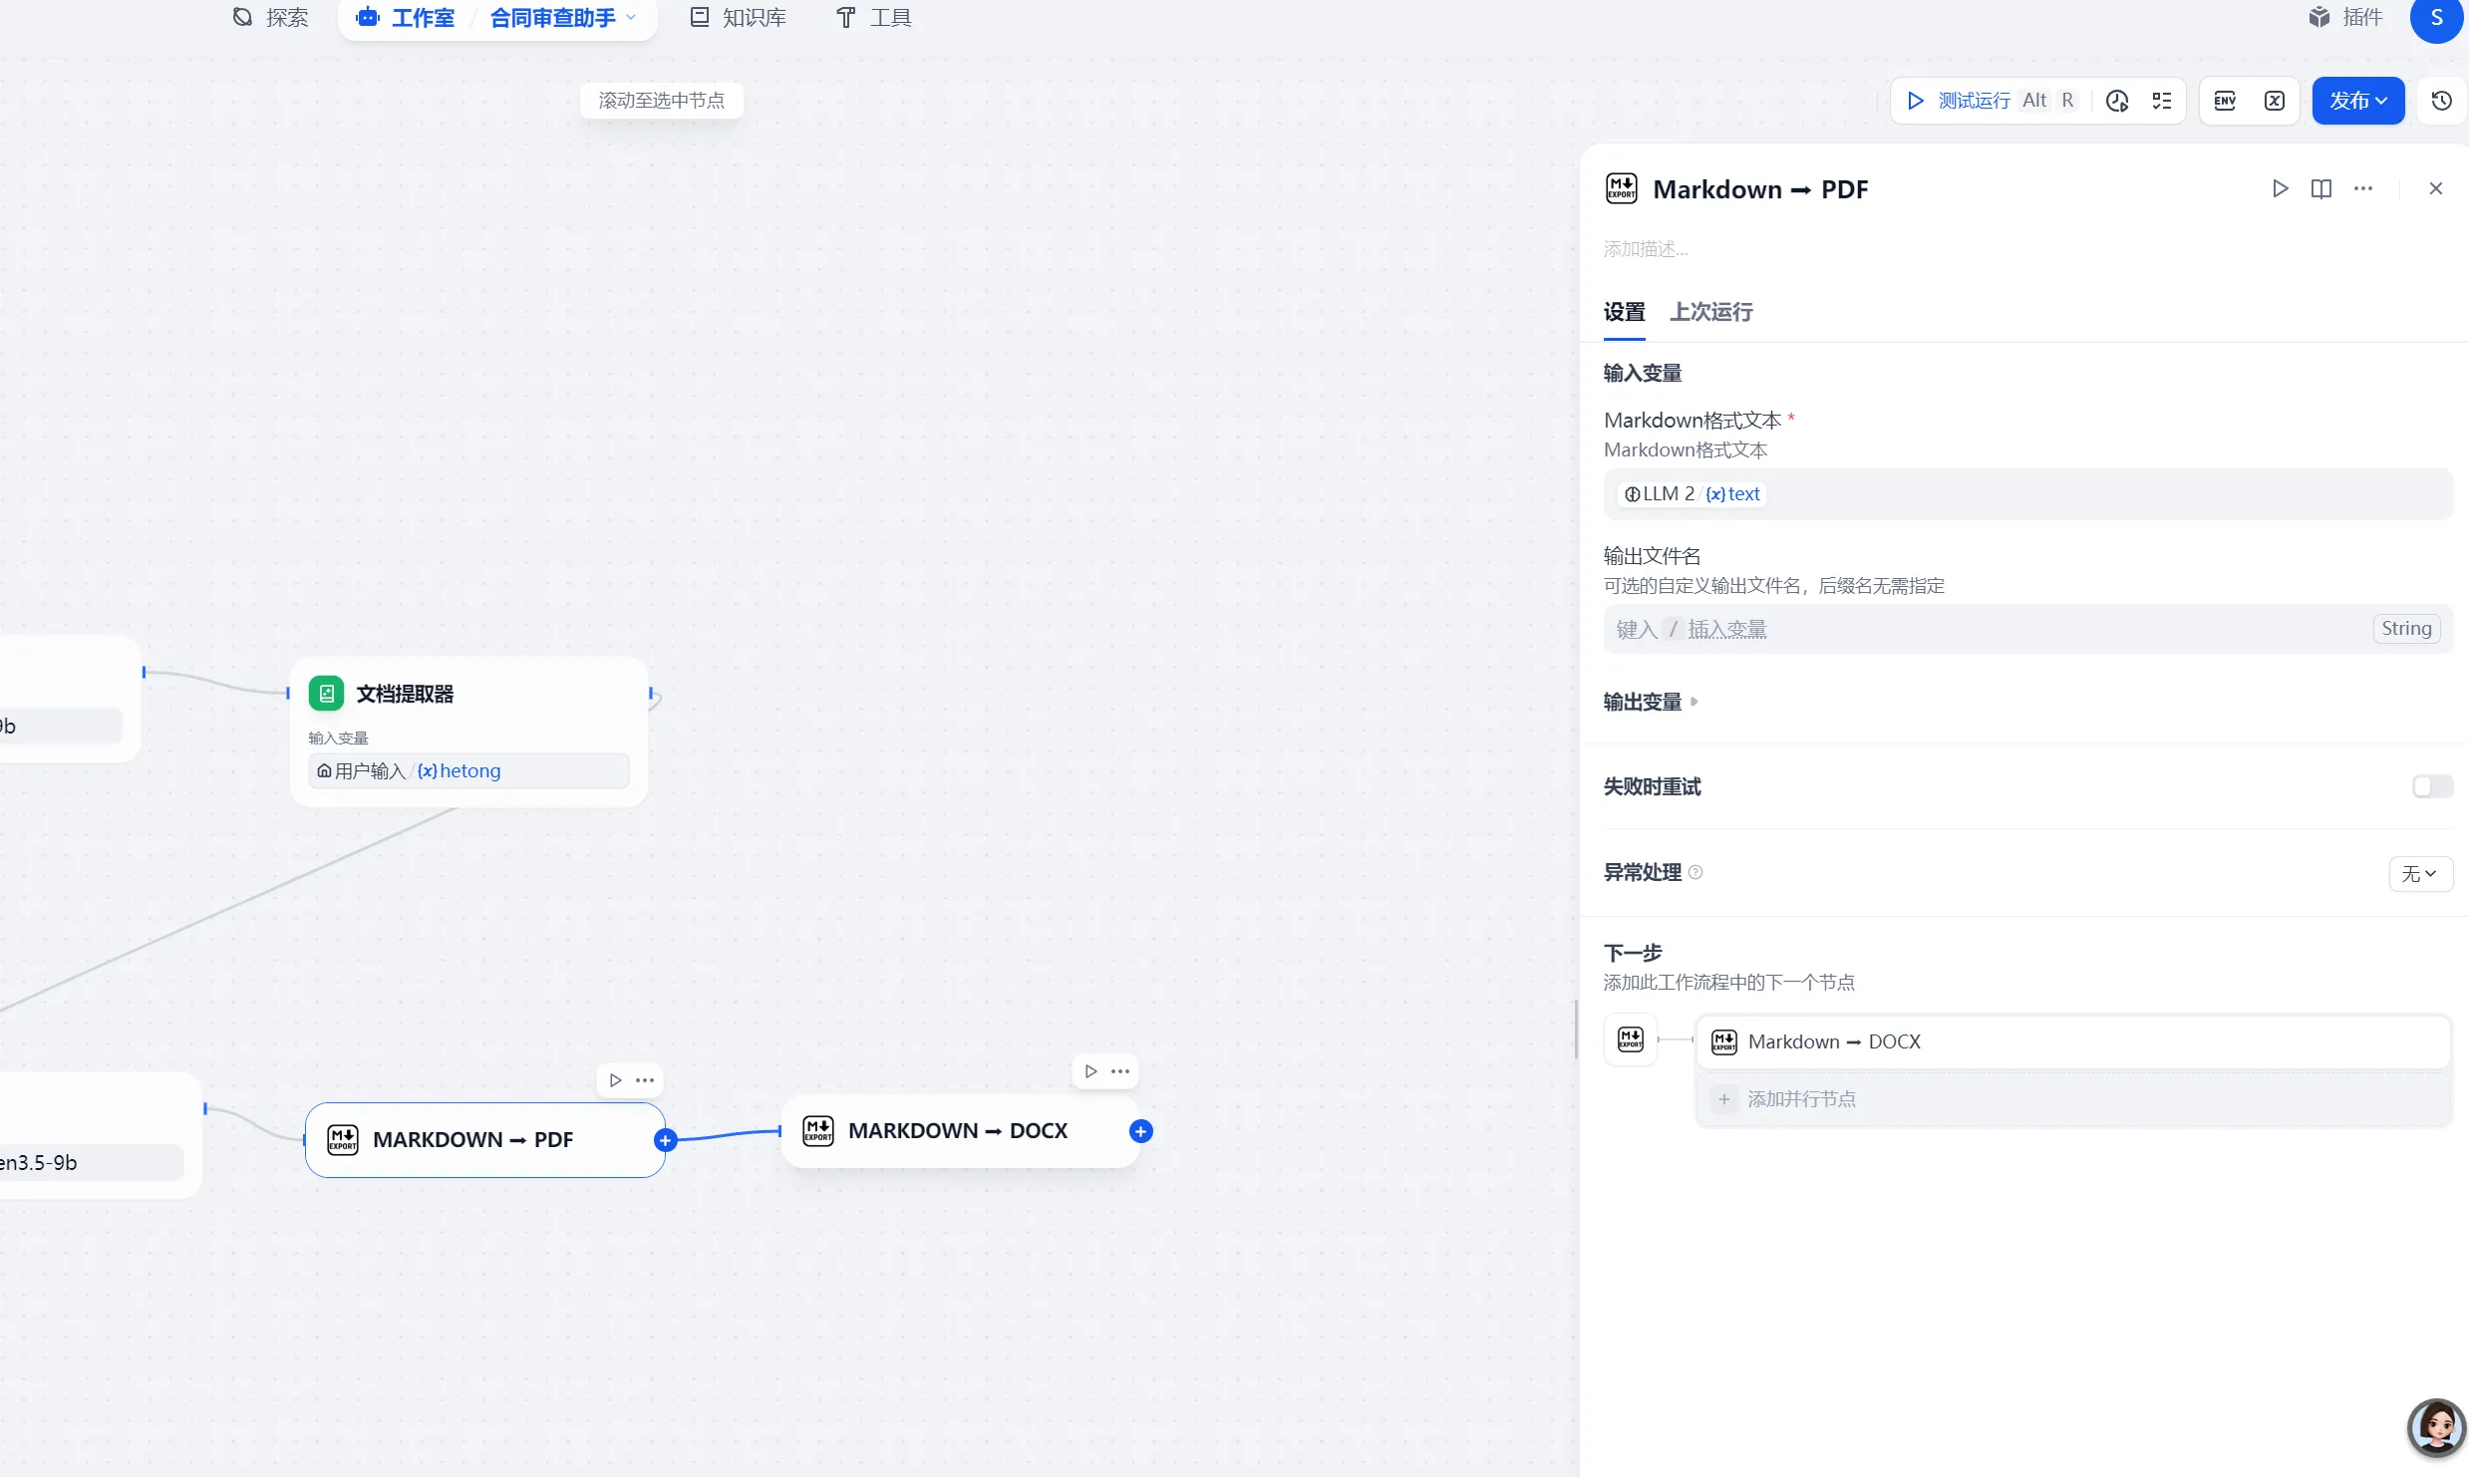
Task: Click plus handle on Markdown DOCX node
Action: click(1141, 1131)
